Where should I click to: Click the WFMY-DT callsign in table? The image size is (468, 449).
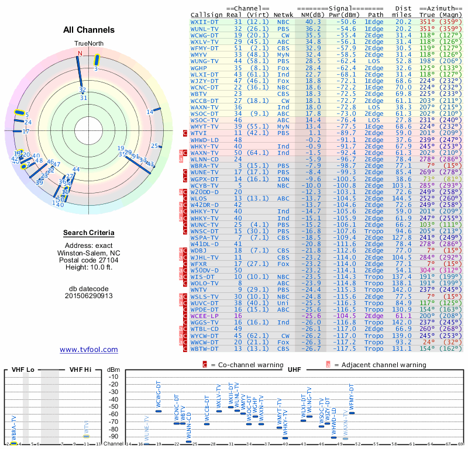pyautogui.click(x=205, y=48)
